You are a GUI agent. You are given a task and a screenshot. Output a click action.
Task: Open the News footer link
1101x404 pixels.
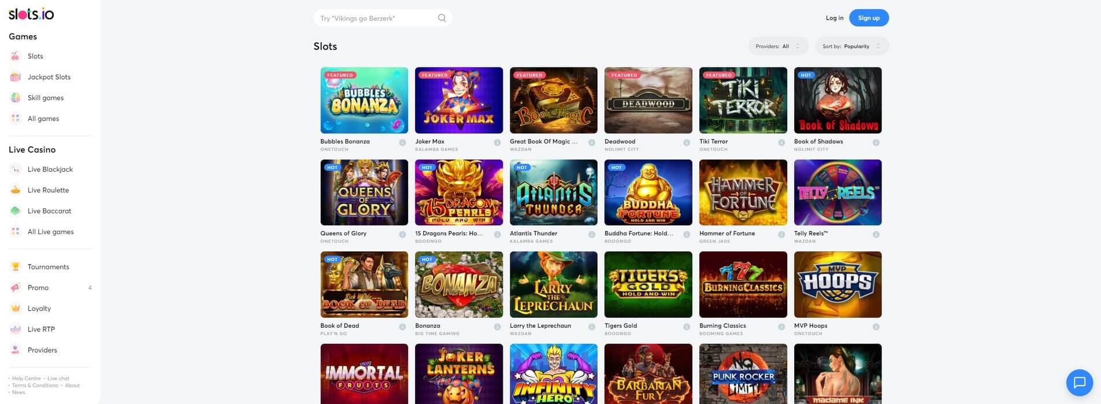click(x=18, y=392)
